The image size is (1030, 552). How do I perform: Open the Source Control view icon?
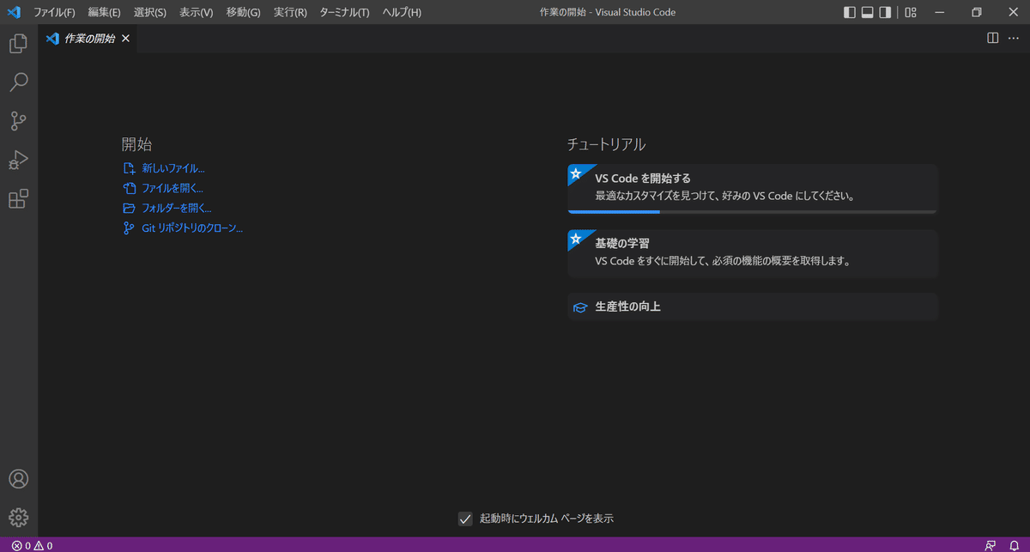click(x=18, y=121)
